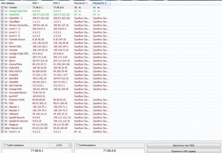Click the Запустить тест DNS button
Image resolution: width=222 pixels, height=153 pixels.
184,145
